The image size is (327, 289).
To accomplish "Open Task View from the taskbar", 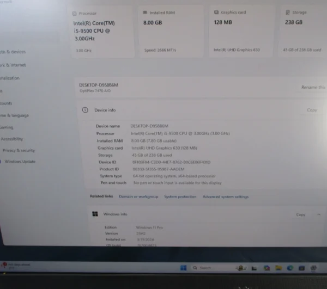I will pos(254,268).
